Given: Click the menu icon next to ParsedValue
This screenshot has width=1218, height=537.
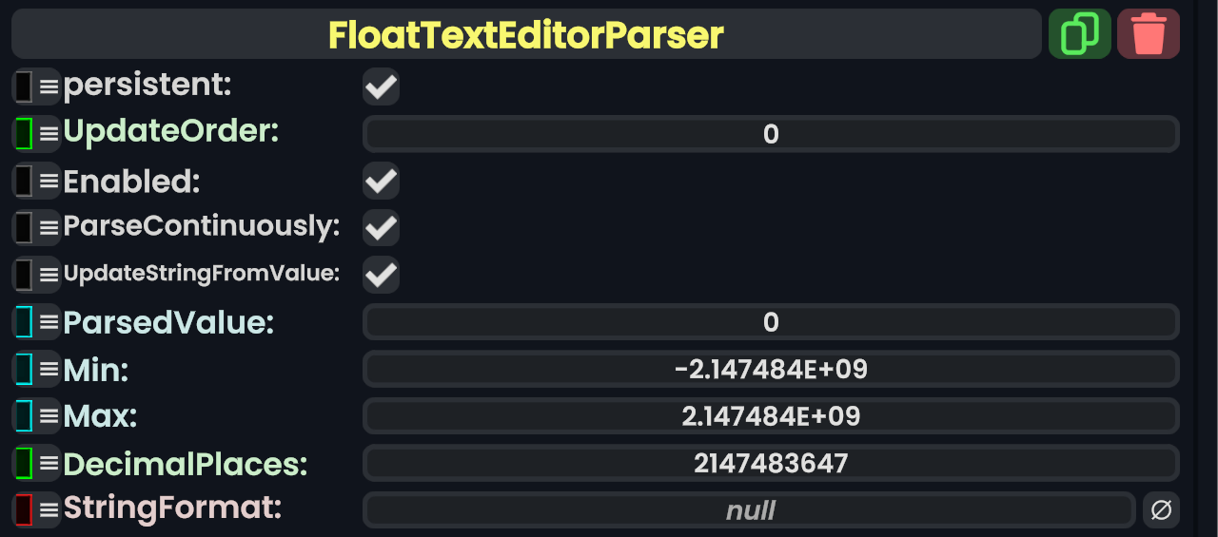Looking at the screenshot, I should pyautogui.click(x=49, y=322).
